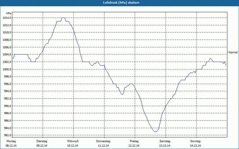Screen dimensions: 239x149
Task: Select the 982,0 axis value
Action: (7, 135)
